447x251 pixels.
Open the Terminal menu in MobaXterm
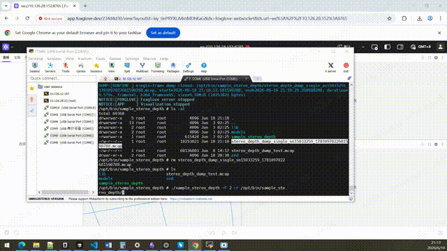coord(36,59)
